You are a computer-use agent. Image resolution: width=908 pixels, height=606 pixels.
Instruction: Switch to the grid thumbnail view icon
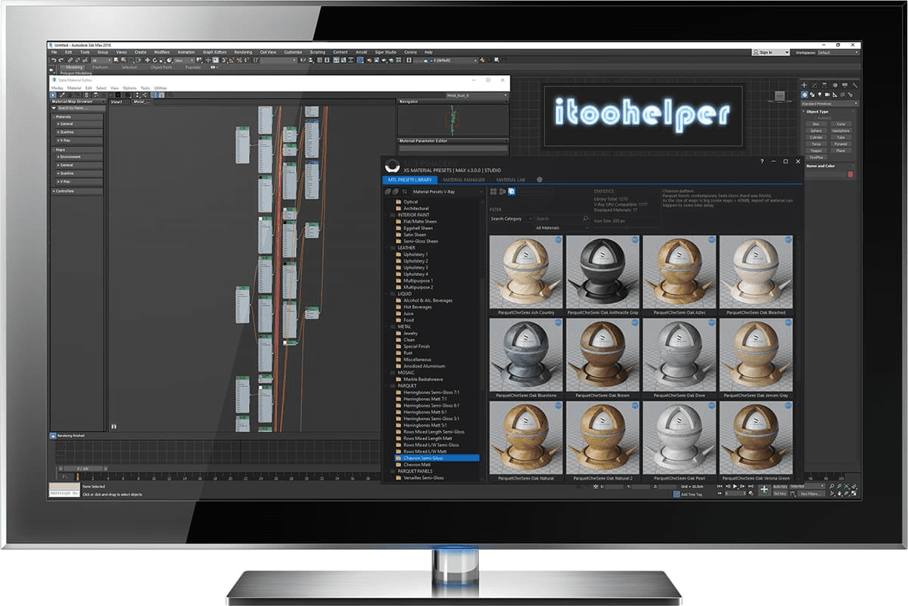click(x=493, y=191)
